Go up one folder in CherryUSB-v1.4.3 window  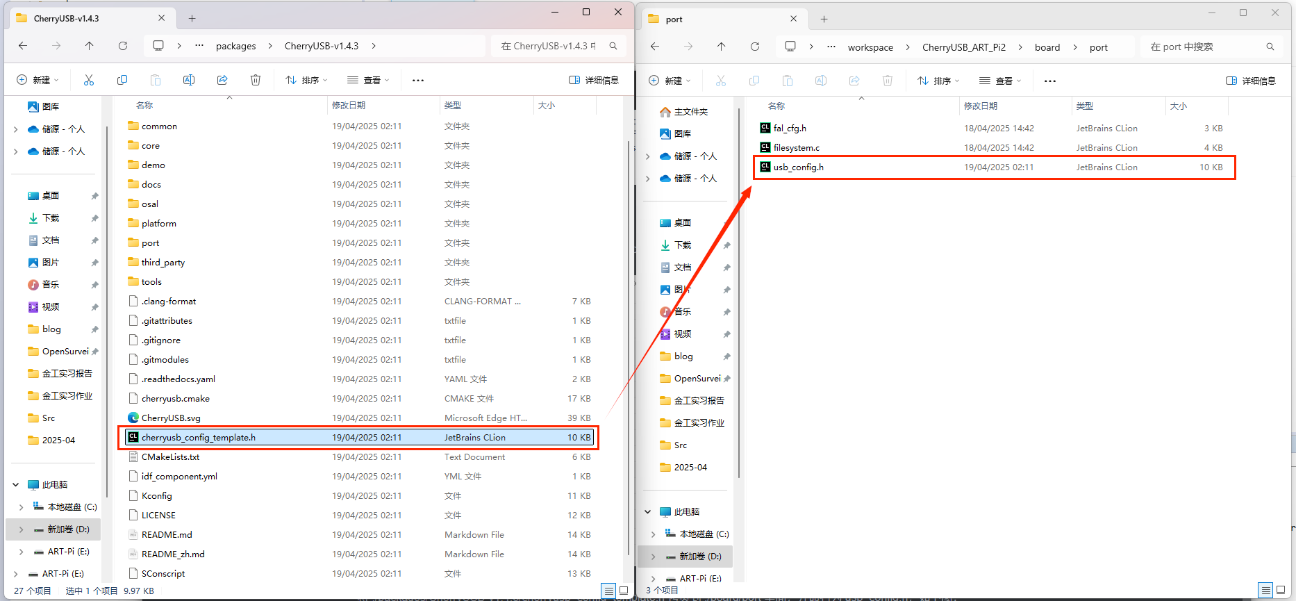(x=90, y=46)
